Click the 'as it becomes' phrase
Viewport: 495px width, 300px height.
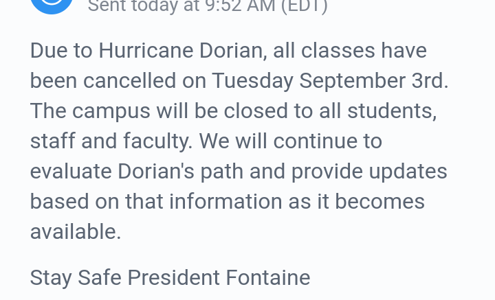coord(356,201)
